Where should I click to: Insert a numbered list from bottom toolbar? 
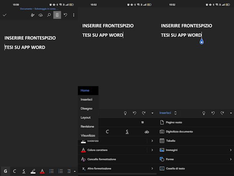[x=60, y=171]
